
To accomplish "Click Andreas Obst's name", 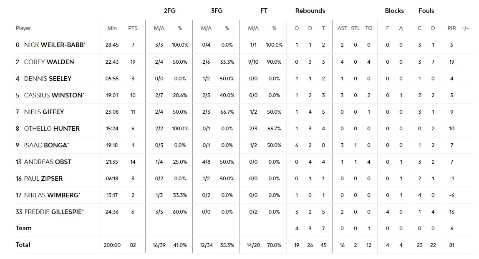I will (48, 162).
